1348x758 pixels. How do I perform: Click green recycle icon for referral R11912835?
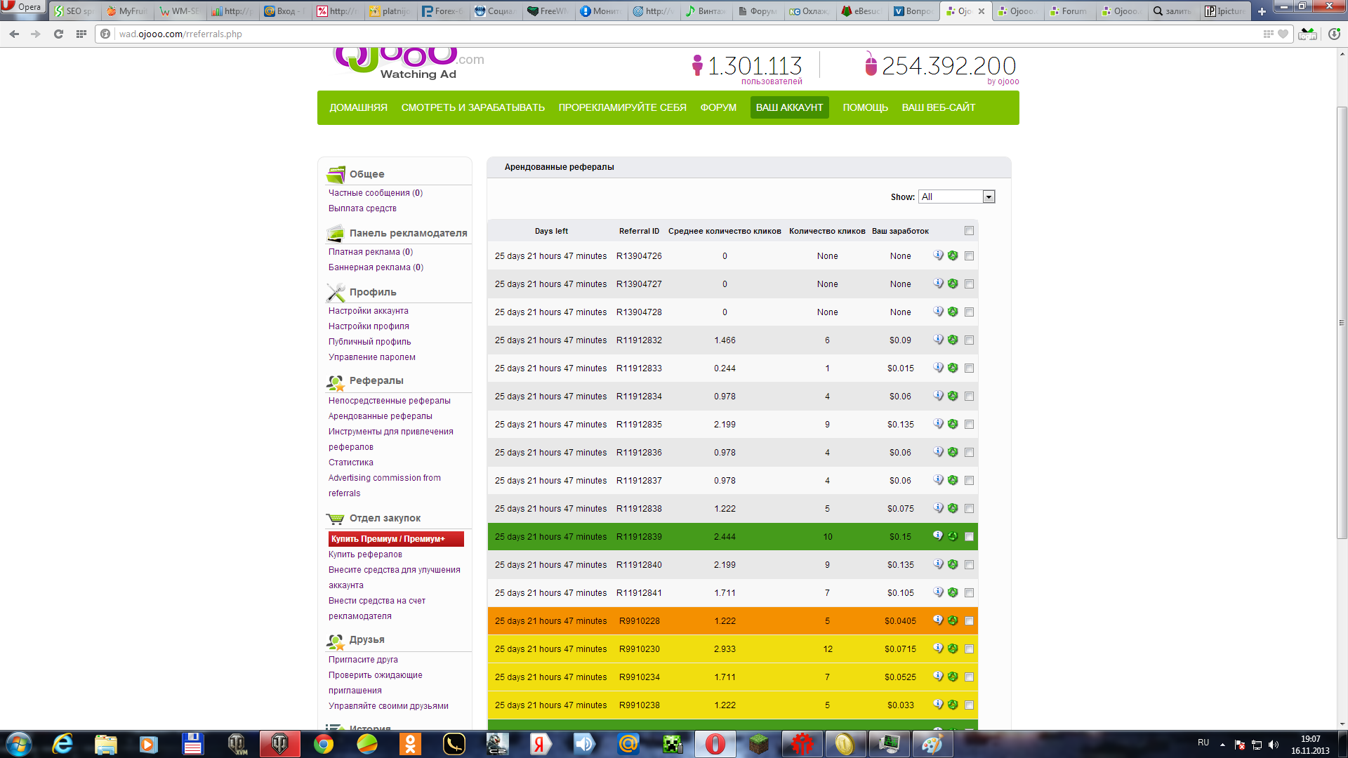pyautogui.click(x=953, y=424)
